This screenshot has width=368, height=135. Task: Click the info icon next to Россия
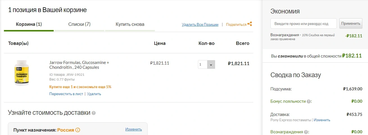pyautogui.click(x=78, y=130)
